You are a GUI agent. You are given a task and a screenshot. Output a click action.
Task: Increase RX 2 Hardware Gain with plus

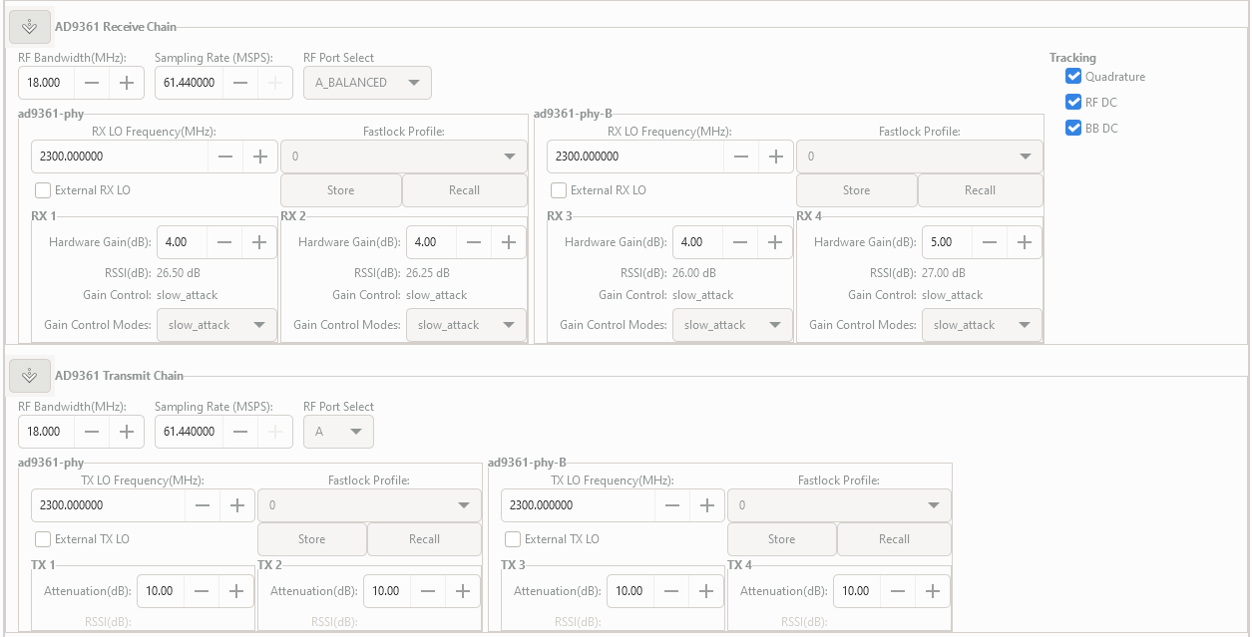click(x=509, y=242)
